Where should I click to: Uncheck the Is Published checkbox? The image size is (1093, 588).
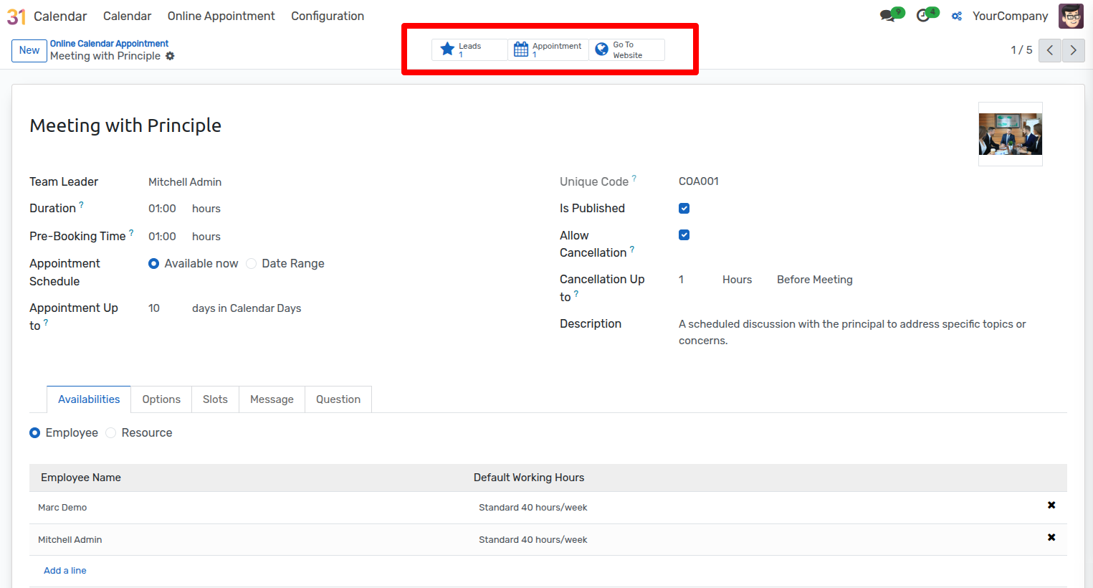[x=684, y=209]
